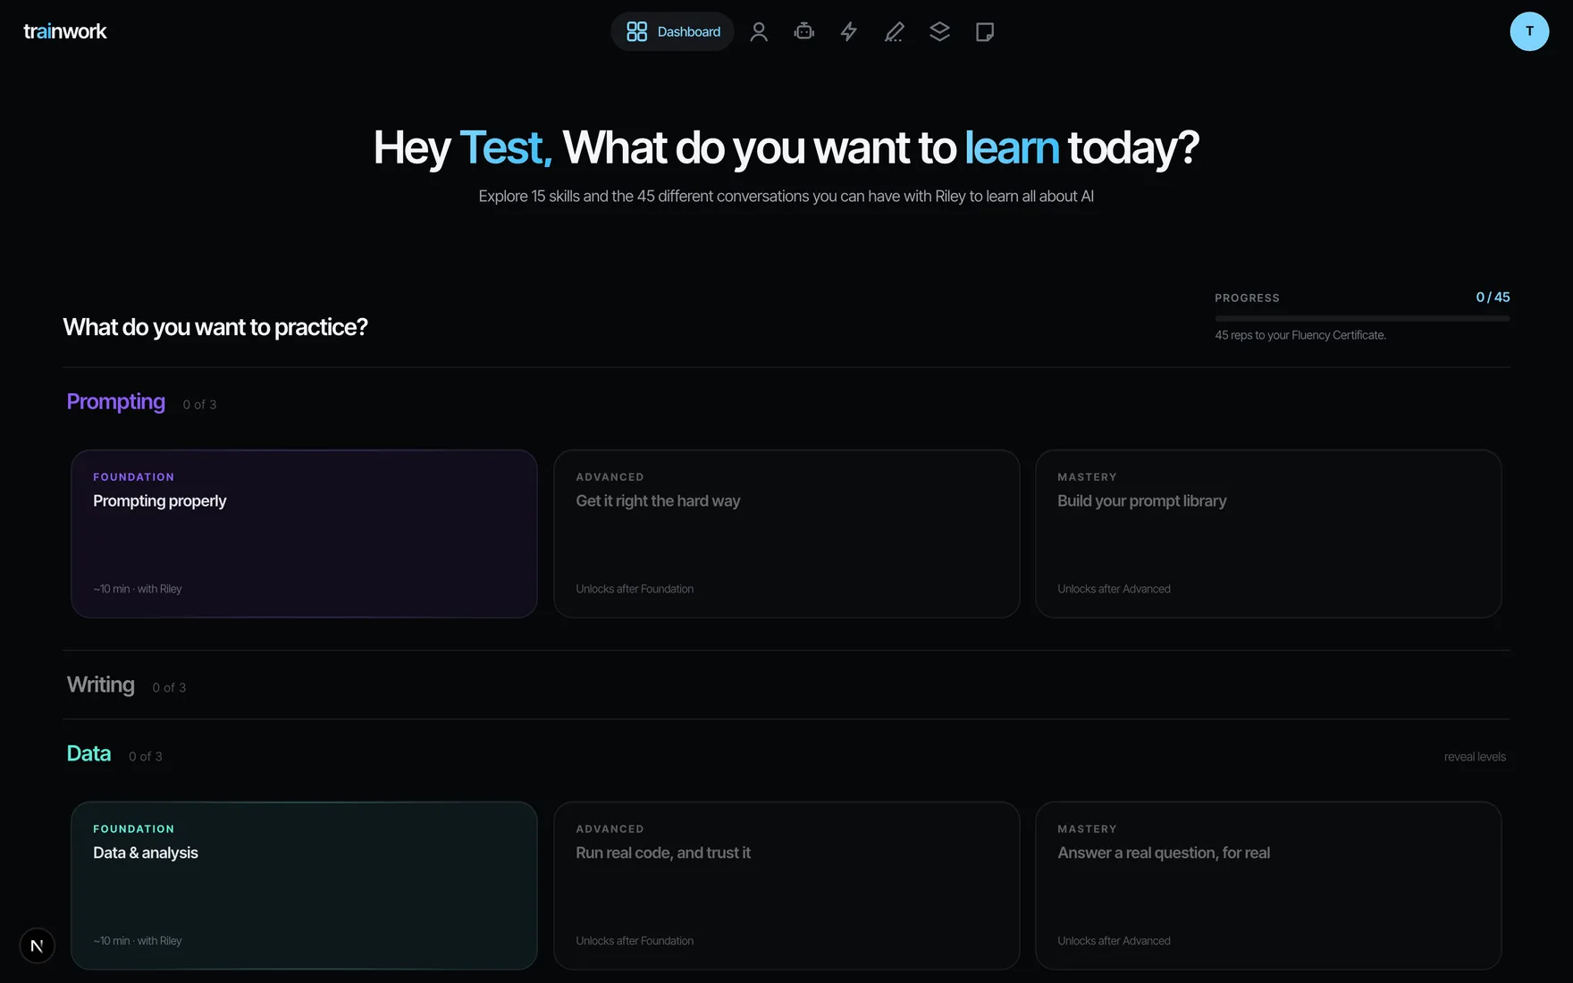
Task: Select Run real code, and trust it card
Action: coord(786,886)
